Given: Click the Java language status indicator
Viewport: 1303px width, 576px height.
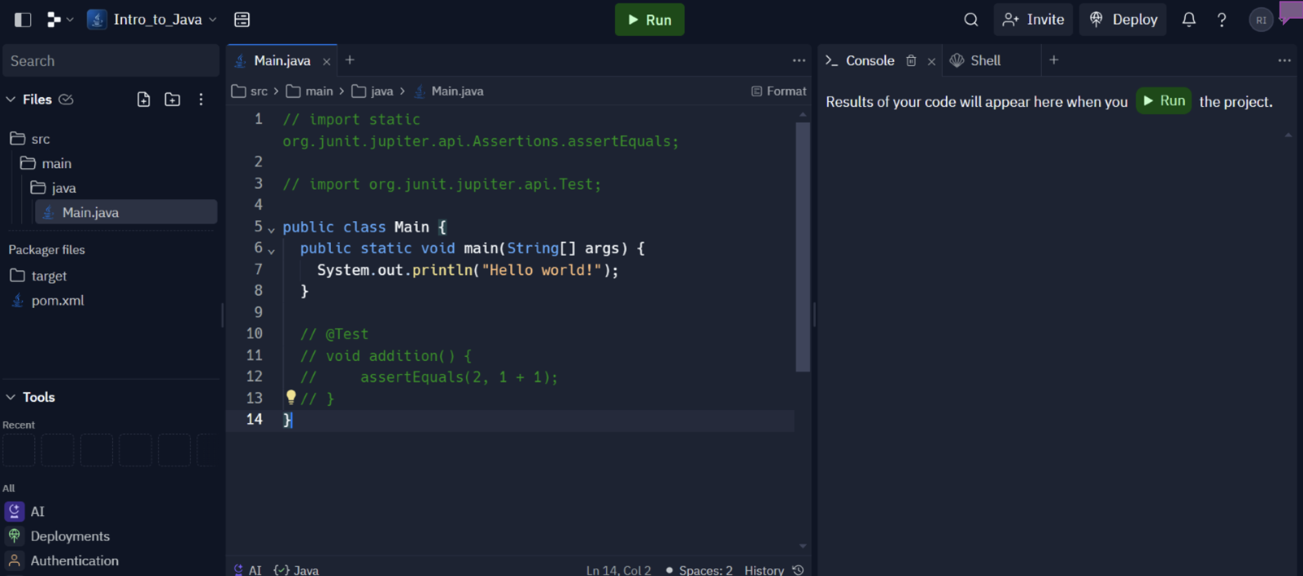Looking at the screenshot, I should point(296,570).
